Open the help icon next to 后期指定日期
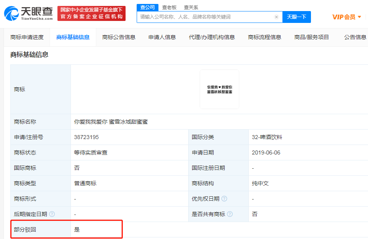Screen dimensions: 368x239 click(52, 214)
